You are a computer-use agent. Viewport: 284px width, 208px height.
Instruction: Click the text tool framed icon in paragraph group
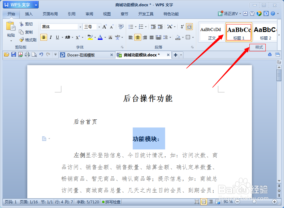[x=189, y=27]
